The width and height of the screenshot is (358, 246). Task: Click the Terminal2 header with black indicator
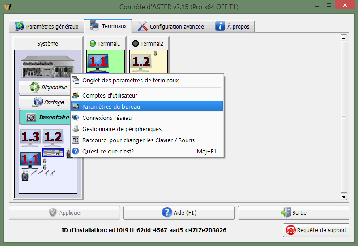tap(148, 43)
